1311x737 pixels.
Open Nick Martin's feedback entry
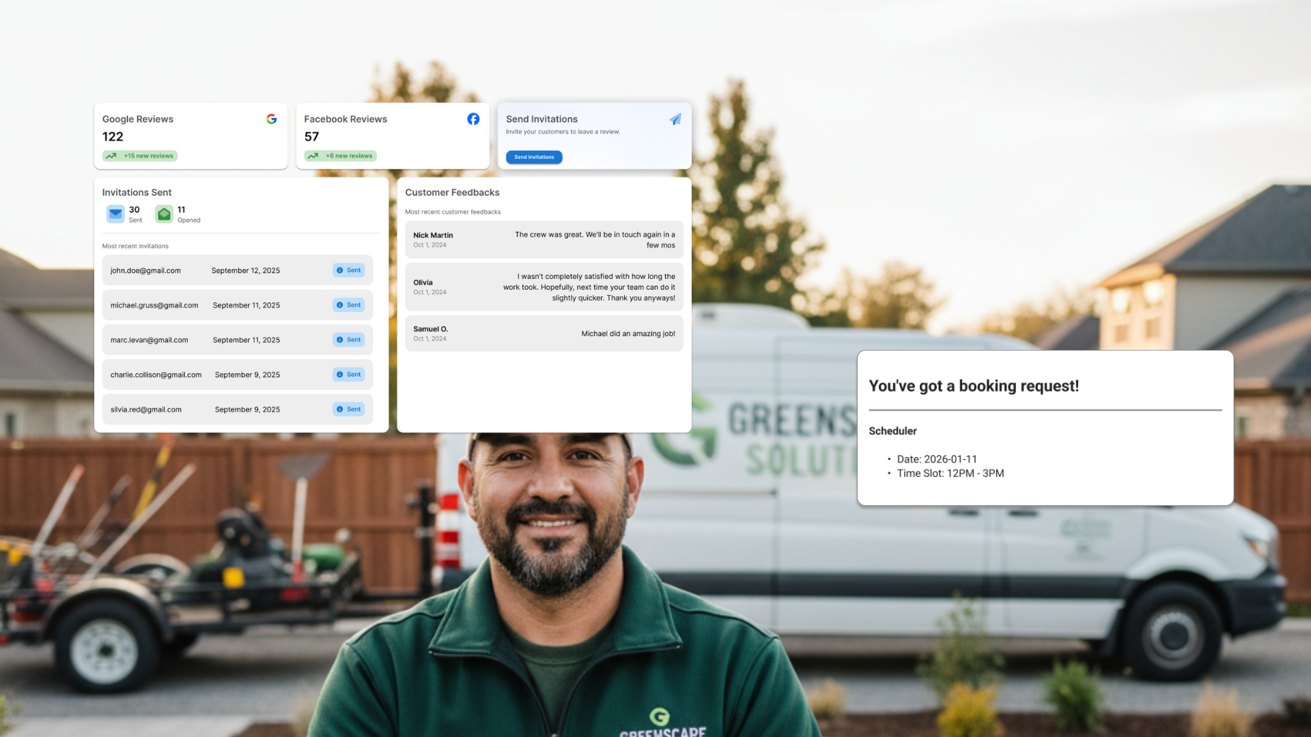(544, 240)
